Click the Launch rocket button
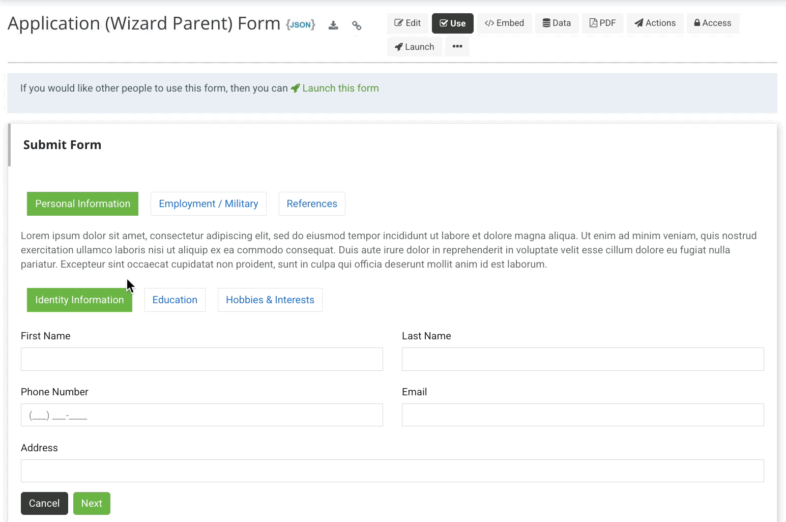The width and height of the screenshot is (786, 522). click(414, 47)
